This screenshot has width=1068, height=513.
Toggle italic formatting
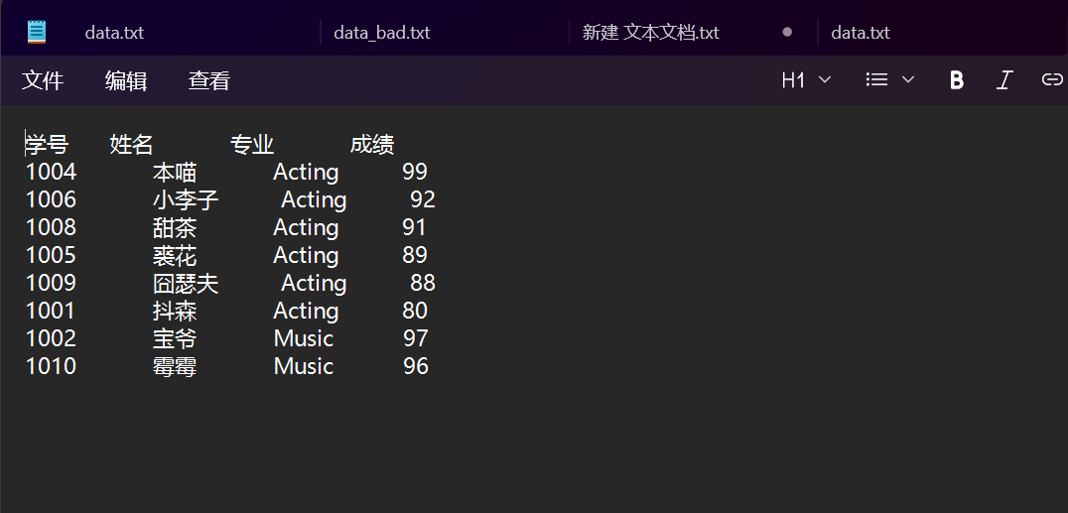point(1004,80)
